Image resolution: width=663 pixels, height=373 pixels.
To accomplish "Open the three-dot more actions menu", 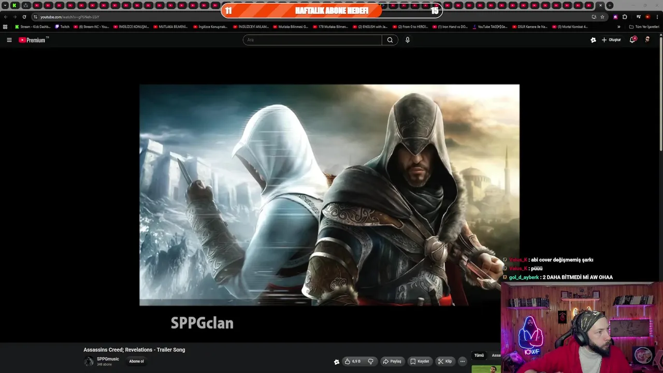I will (x=463, y=361).
